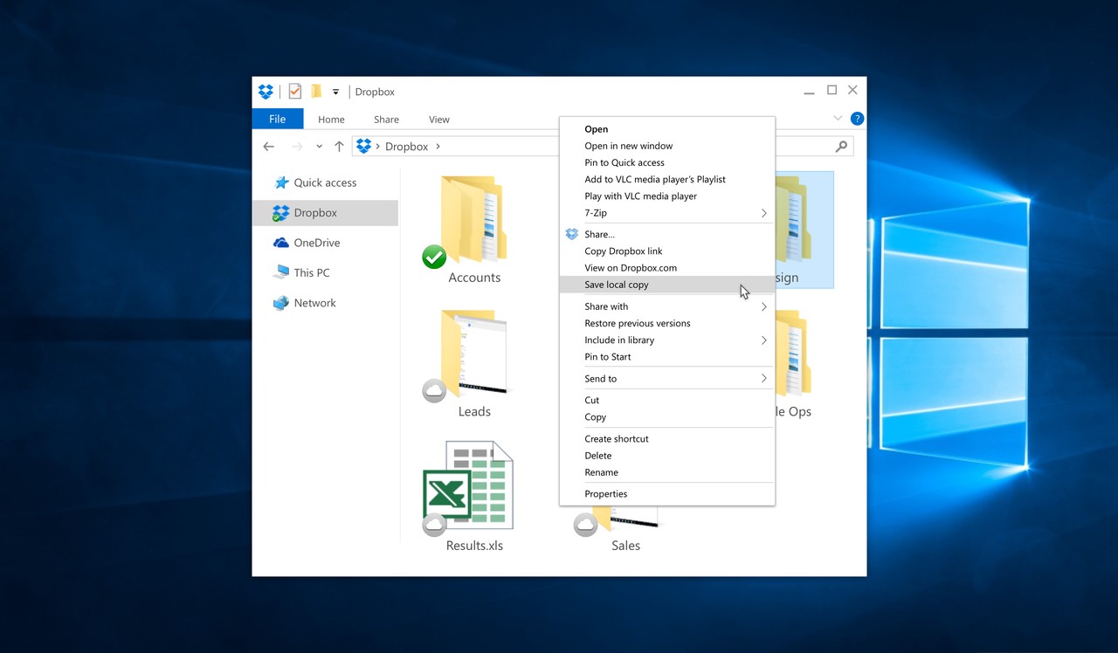Select the folder partially labeled 'le Ops'
Image resolution: width=1118 pixels, height=653 pixels.
(x=794, y=354)
